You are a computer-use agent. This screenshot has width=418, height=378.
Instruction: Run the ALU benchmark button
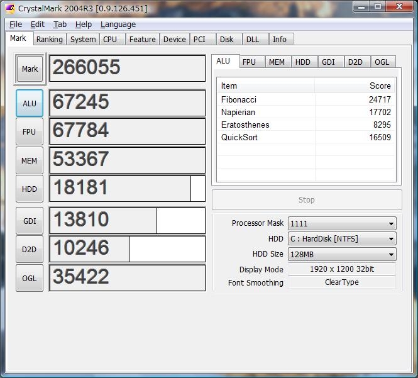coord(30,103)
